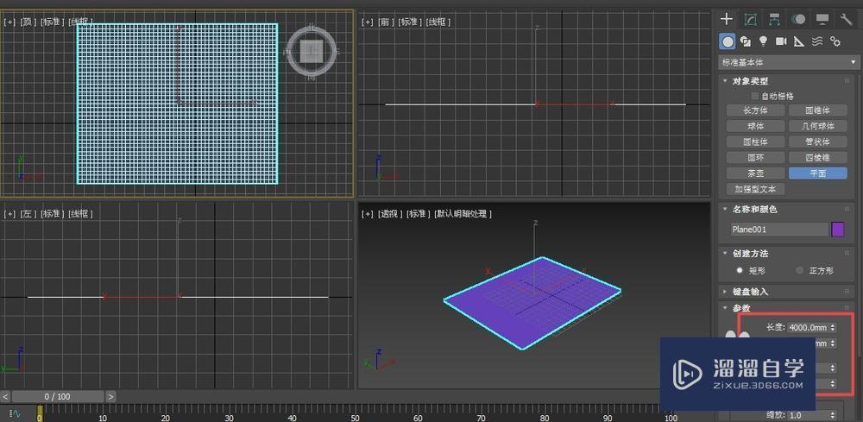Click the ViewCube in the top viewport
This screenshot has height=422, width=863.
(312, 52)
